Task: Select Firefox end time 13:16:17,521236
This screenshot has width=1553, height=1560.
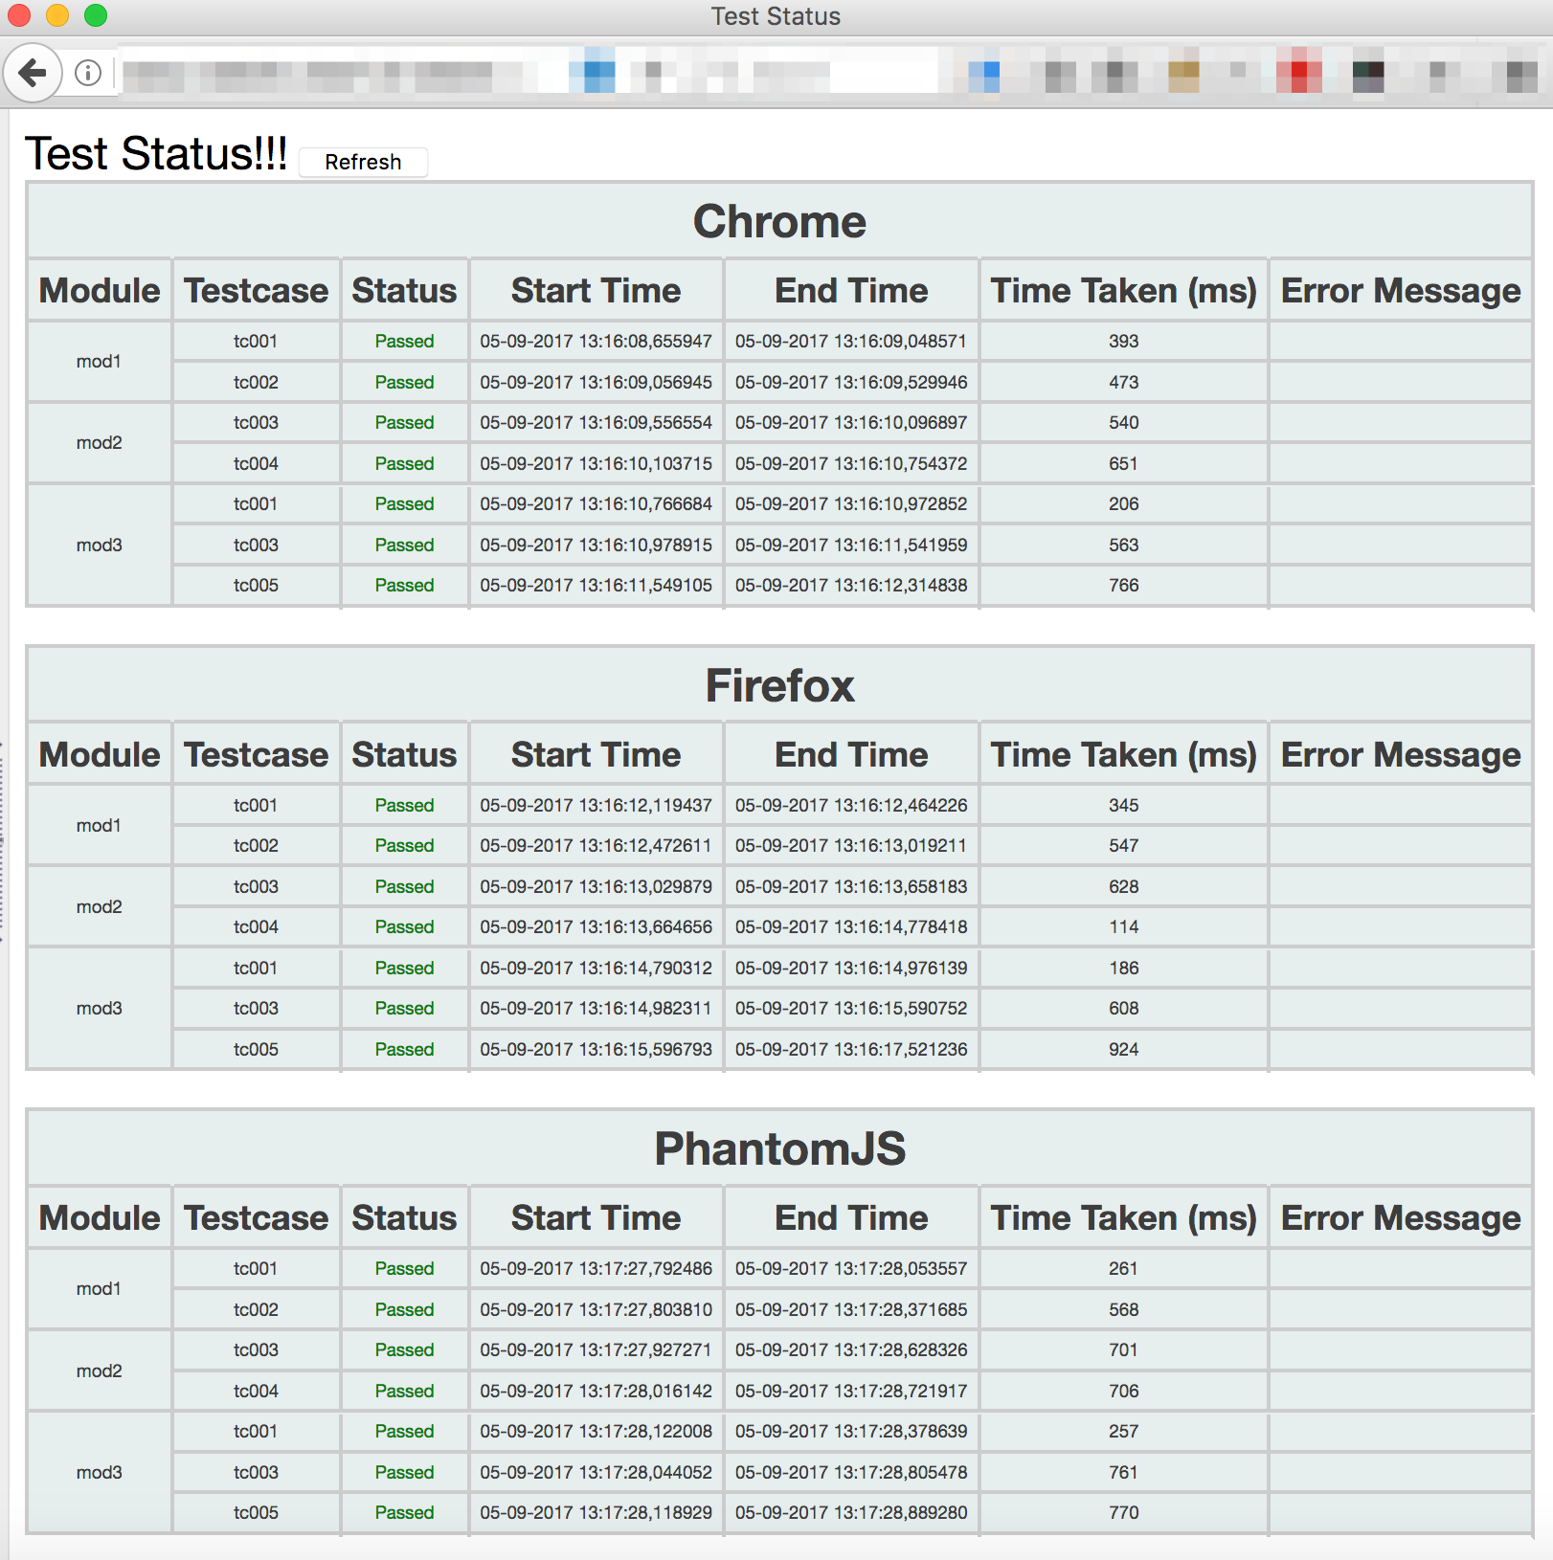Action: [851, 1049]
